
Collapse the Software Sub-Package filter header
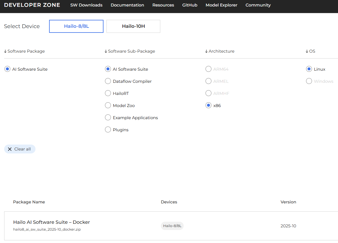[x=130, y=51]
